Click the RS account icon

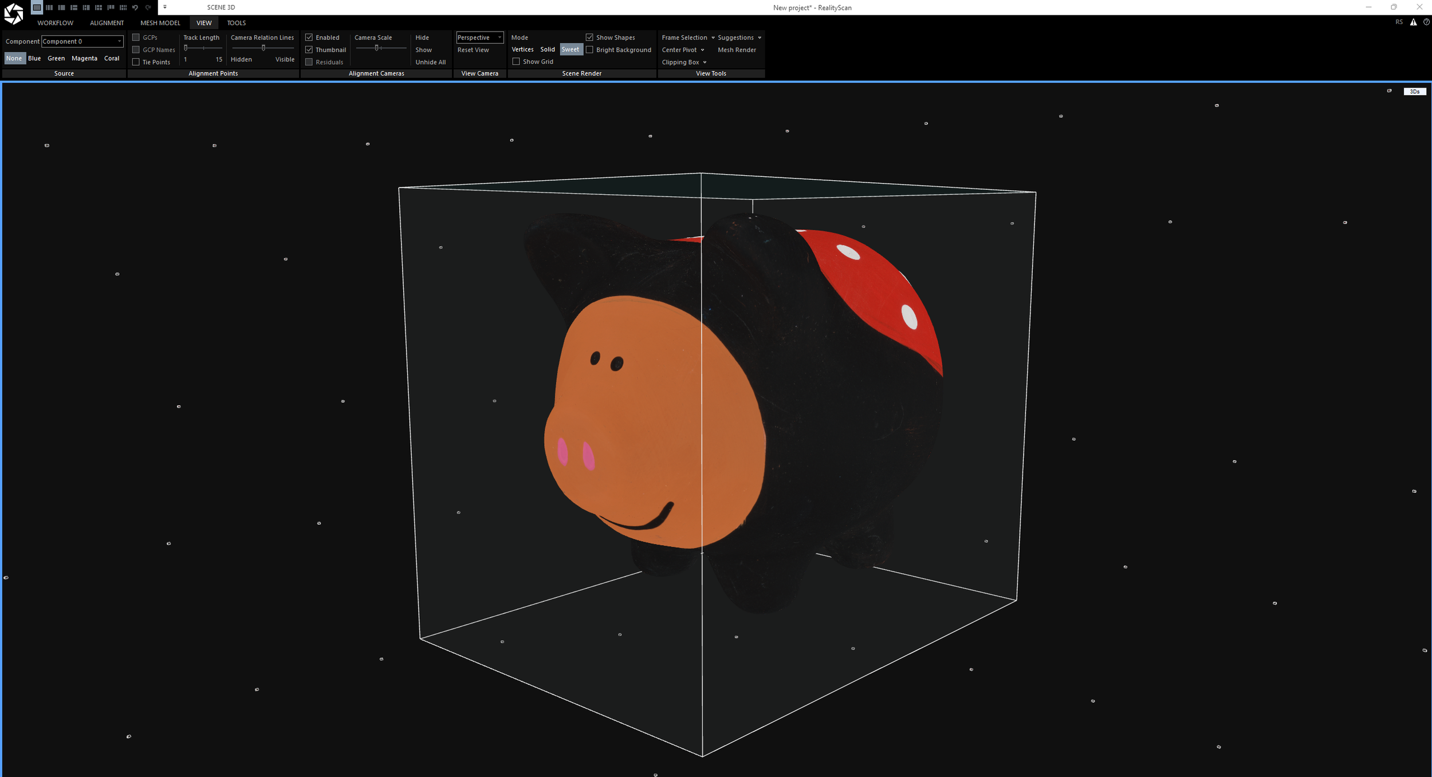[1399, 22]
